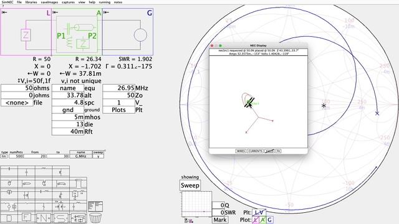Select the series inductor palette element
Screen dimensions: 399x224
(x=44, y=171)
